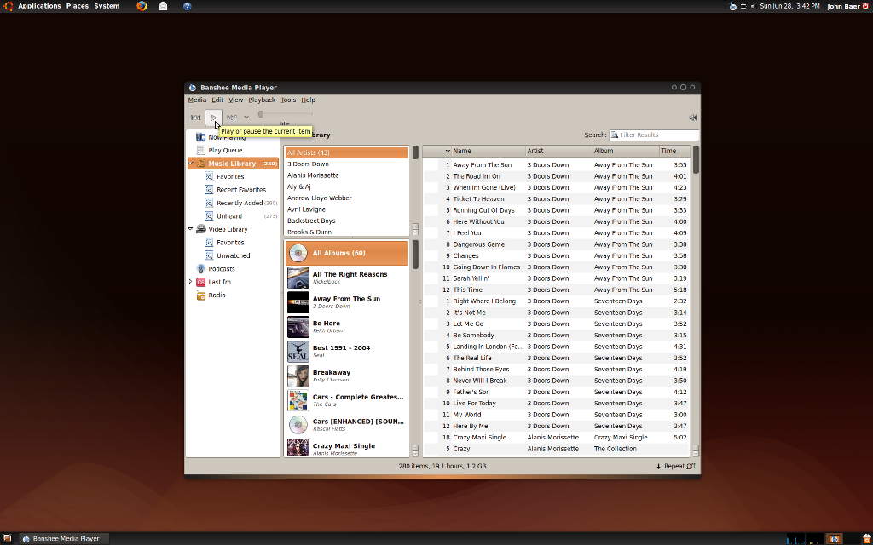Select artist Avril Lavigne
Viewport: 873px width, 545px height.
coord(346,209)
